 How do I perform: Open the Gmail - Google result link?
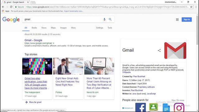click(33, 40)
